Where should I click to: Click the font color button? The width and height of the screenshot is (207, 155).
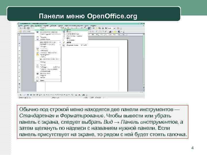click(110, 32)
